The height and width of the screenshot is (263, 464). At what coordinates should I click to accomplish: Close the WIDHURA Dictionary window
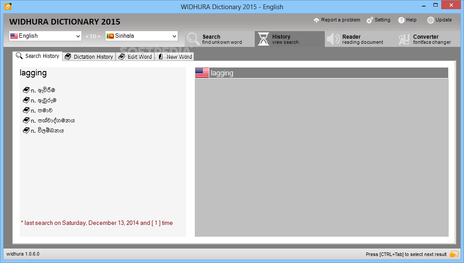pos(451,5)
